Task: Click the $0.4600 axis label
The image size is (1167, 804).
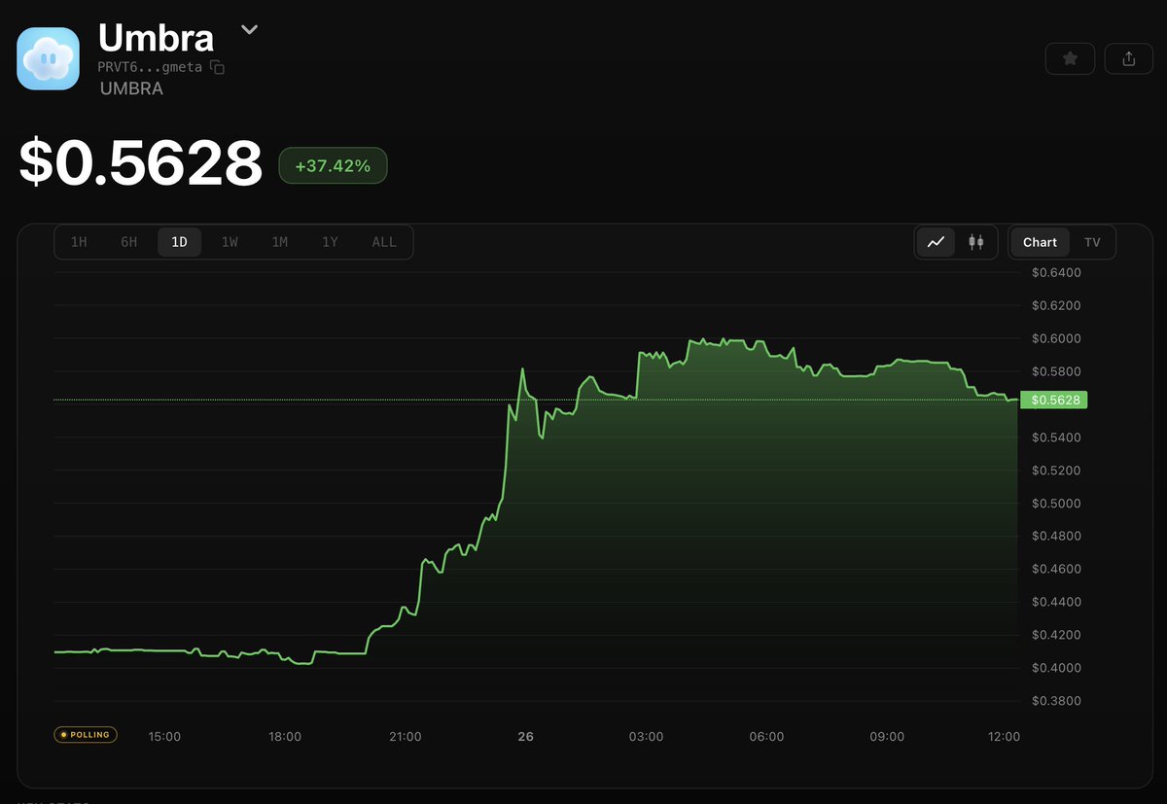Action: pos(1056,569)
